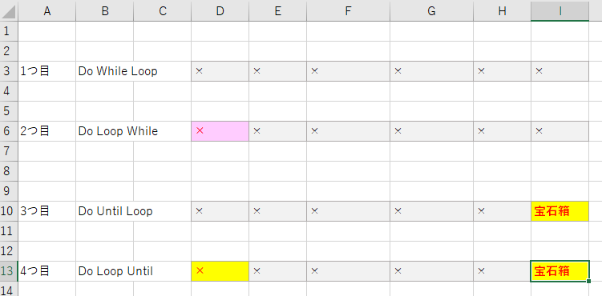The image size is (602, 296).
Task: Click the Select All corner triangle
Action: pos(9,11)
